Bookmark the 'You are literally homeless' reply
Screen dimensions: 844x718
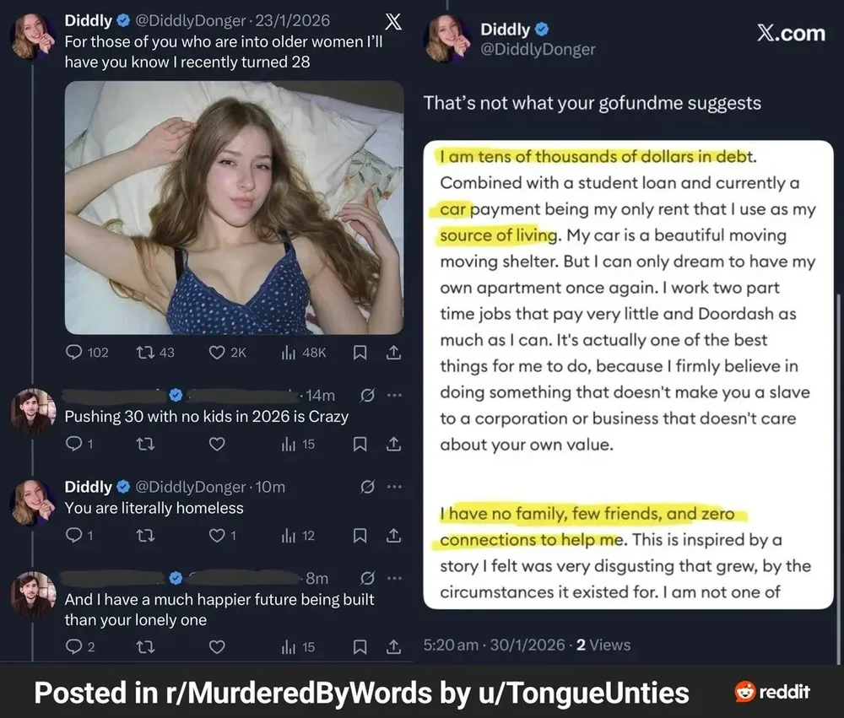pos(360,535)
